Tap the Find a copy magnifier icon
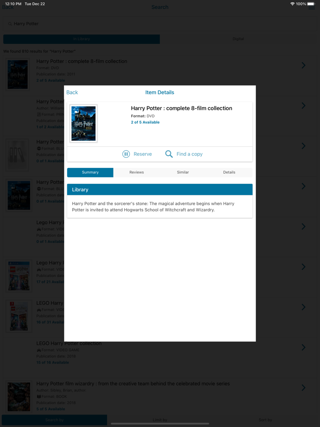This screenshot has width=320, height=427. pyautogui.click(x=169, y=154)
